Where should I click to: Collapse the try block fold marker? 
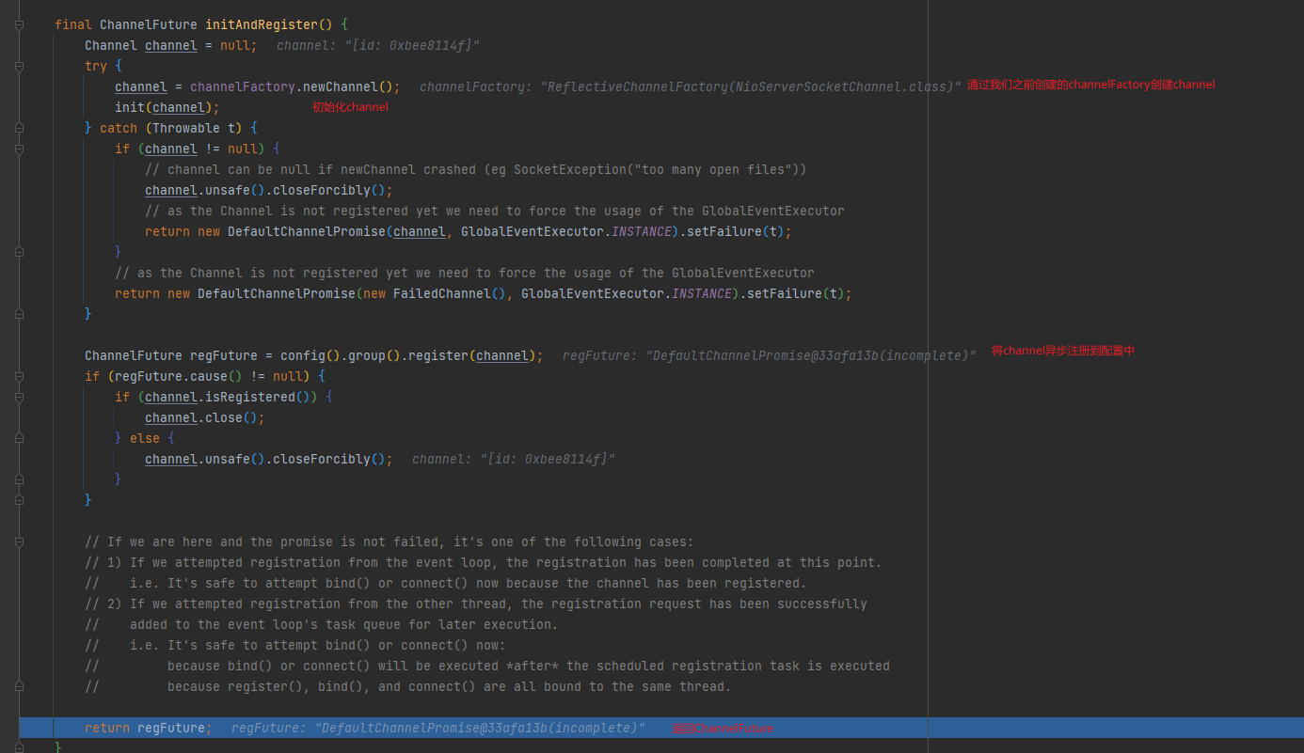click(19, 67)
